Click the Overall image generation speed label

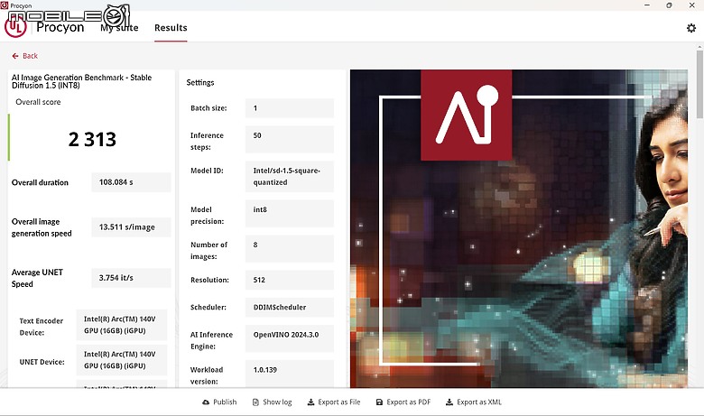tap(42, 227)
